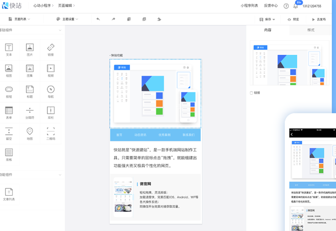The height and width of the screenshot is (231, 336).
Task: Select the 按钮 button component
Action: (9, 91)
